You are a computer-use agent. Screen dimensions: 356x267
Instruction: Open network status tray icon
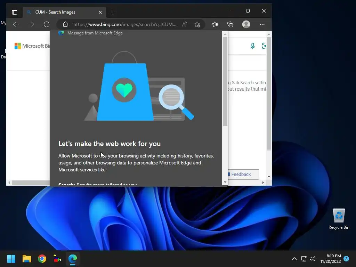tap(304, 259)
